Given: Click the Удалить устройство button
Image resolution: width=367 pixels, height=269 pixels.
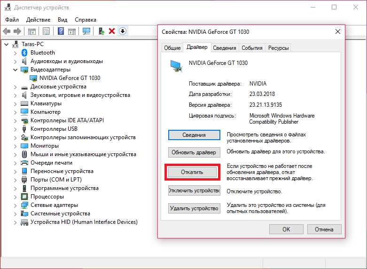Looking at the screenshot, I should tap(194, 208).
